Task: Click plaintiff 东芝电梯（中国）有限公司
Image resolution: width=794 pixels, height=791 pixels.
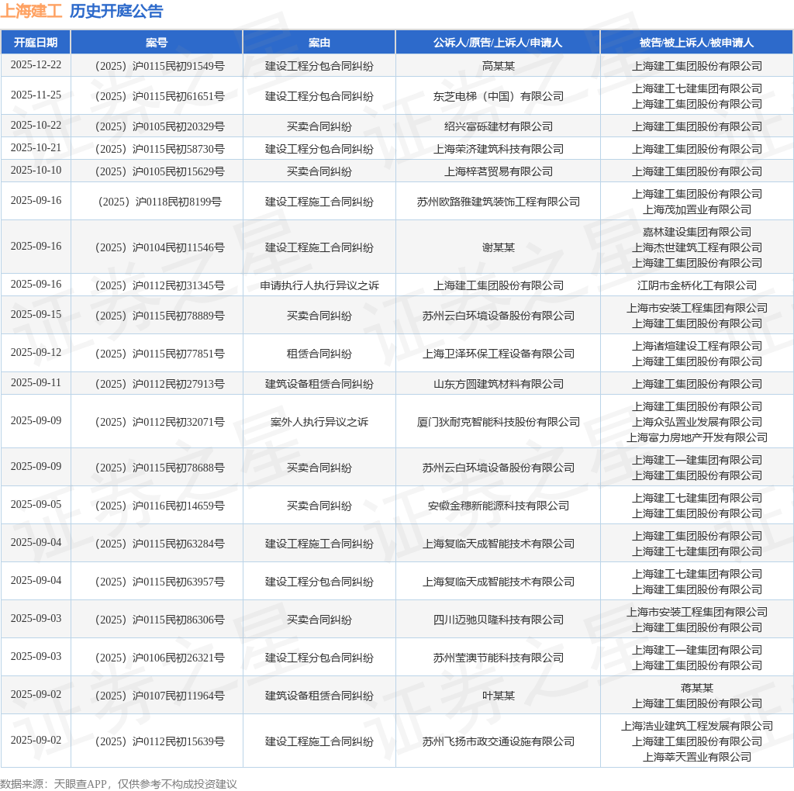Action: pyautogui.click(x=499, y=96)
